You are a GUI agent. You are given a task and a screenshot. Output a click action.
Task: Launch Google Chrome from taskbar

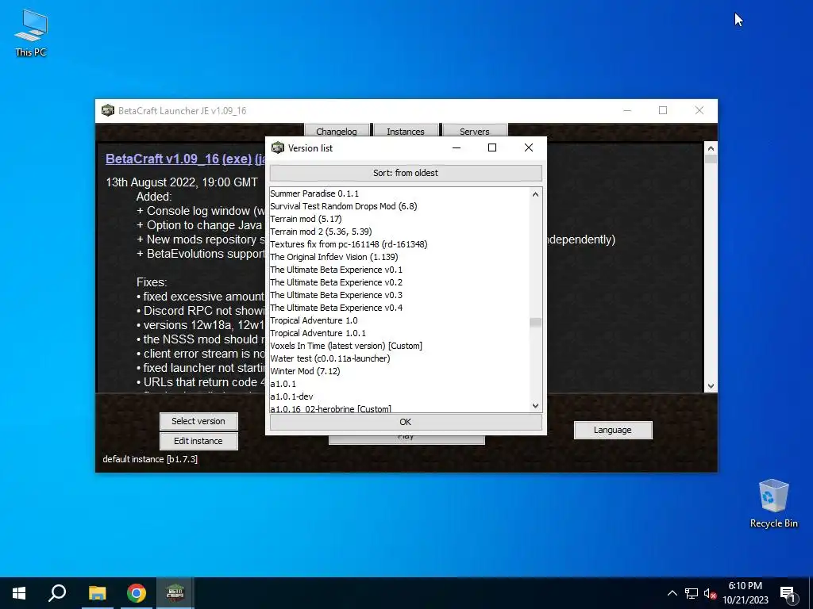click(x=137, y=593)
